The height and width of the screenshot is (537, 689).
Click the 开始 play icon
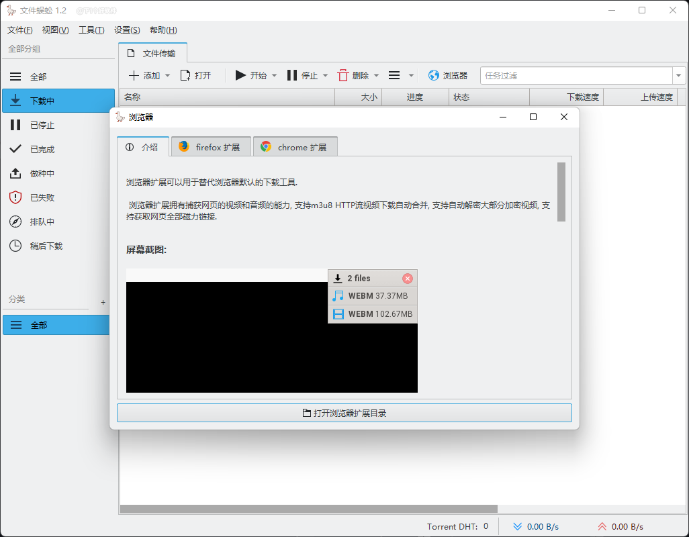[x=240, y=76]
